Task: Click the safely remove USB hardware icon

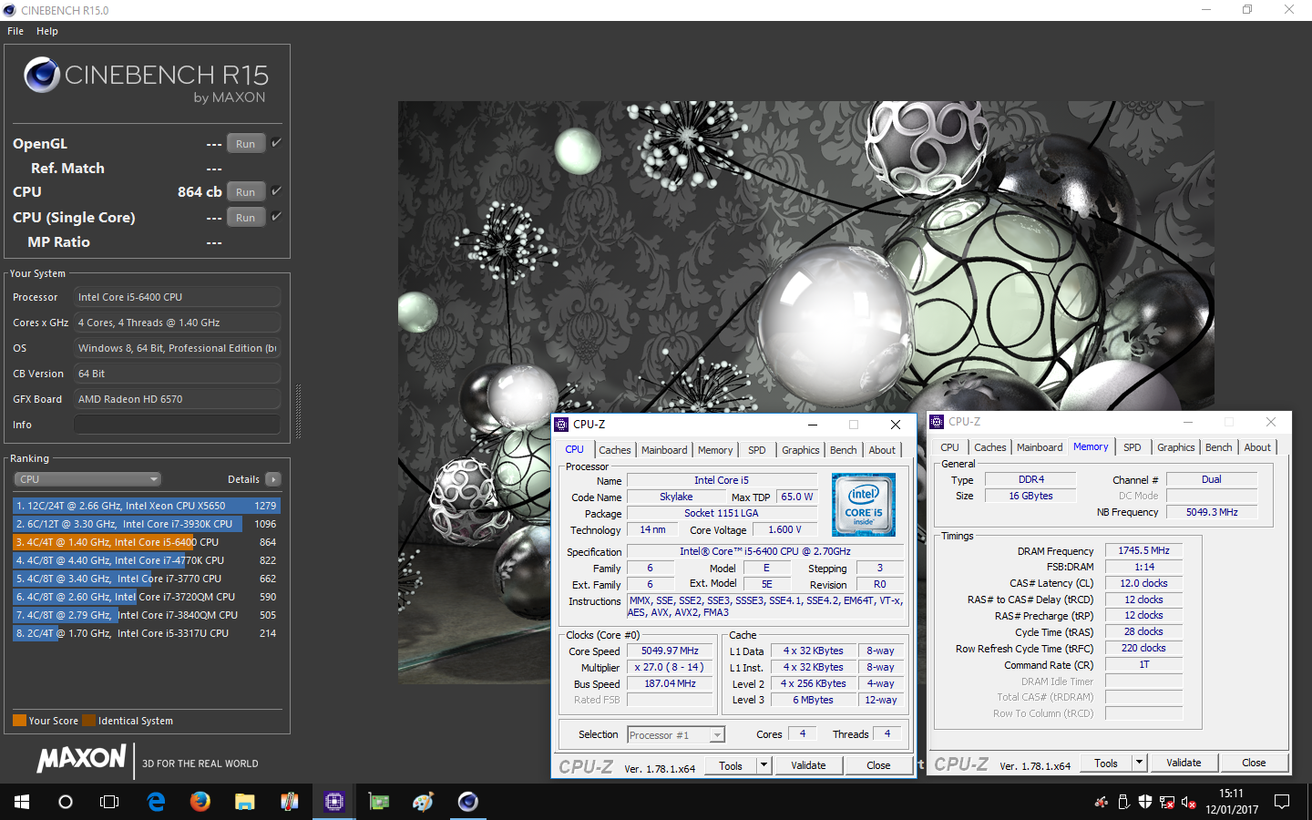Action: click(1123, 803)
